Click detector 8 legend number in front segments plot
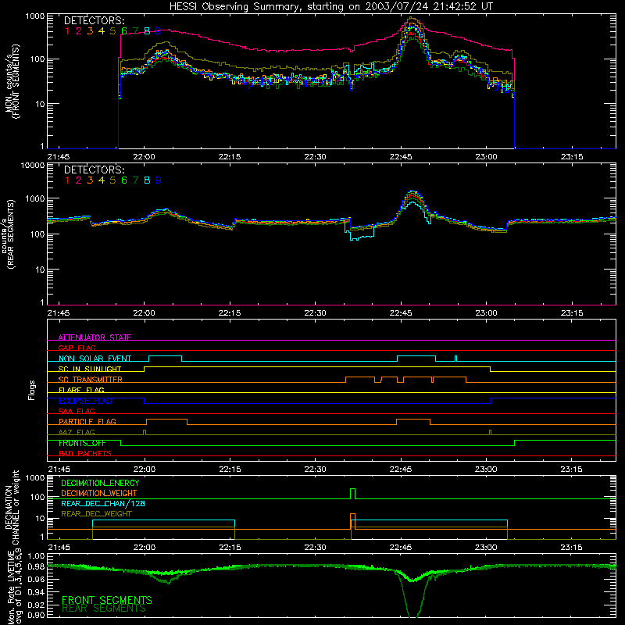 tap(147, 31)
